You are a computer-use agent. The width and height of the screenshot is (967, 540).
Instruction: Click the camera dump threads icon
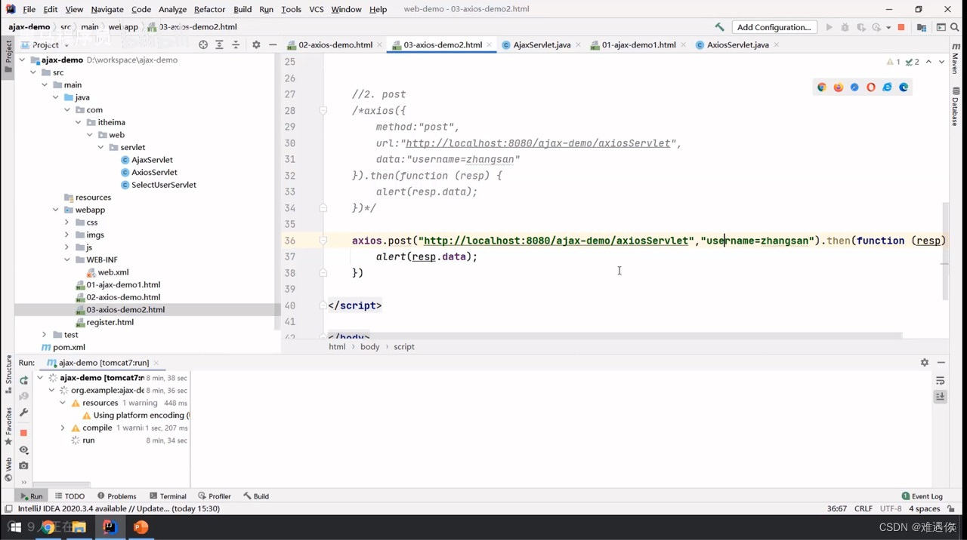pyautogui.click(x=23, y=466)
